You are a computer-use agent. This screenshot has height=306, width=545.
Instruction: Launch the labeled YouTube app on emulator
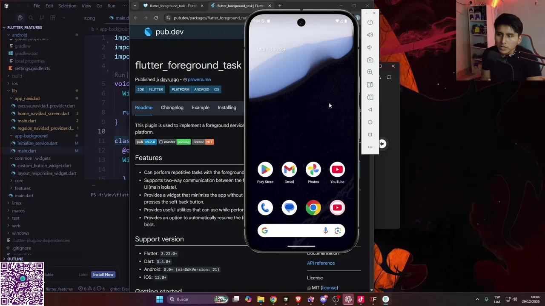pos(337,170)
